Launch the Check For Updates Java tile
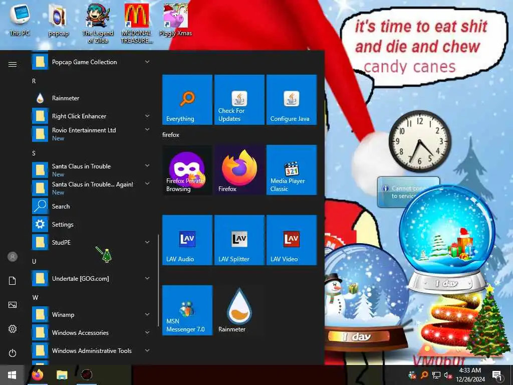 (x=239, y=100)
